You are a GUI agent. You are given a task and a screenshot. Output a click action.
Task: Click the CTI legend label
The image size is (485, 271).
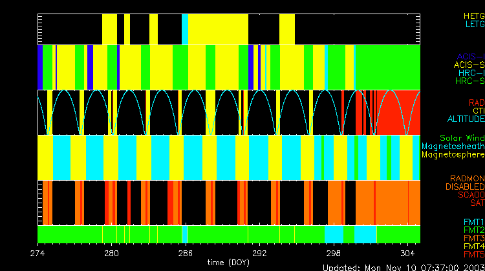(479, 111)
